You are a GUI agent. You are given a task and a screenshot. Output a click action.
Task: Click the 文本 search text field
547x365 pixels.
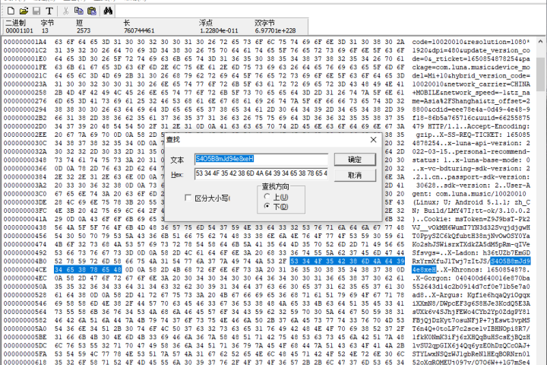click(x=261, y=160)
